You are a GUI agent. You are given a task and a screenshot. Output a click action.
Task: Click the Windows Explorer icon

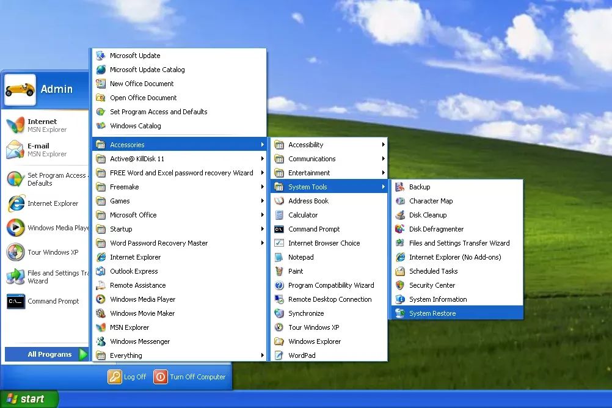pos(279,341)
